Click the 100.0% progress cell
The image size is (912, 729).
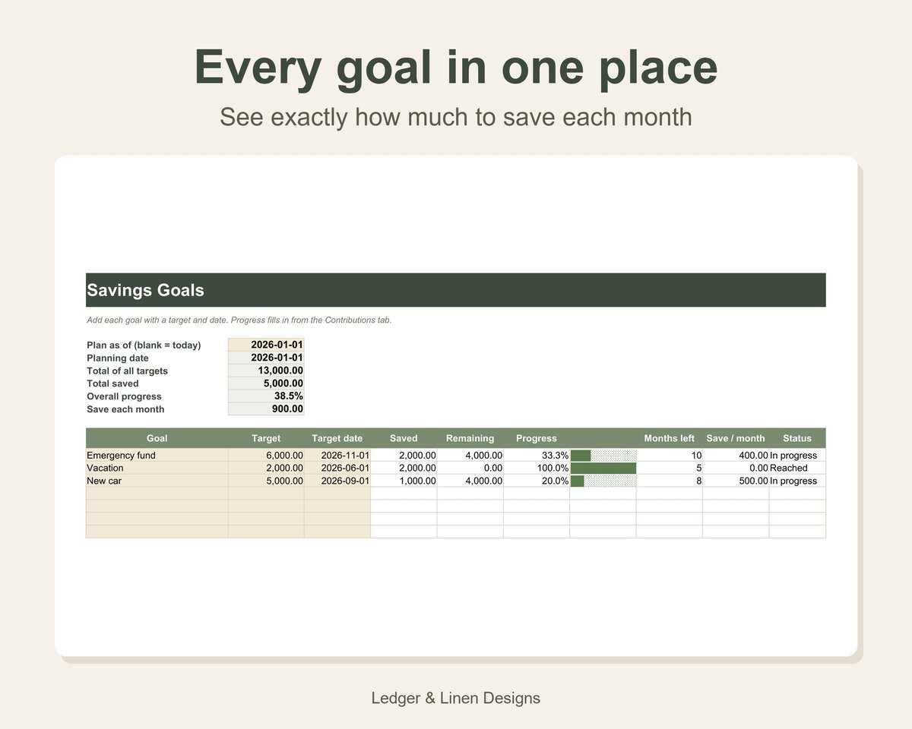point(537,469)
